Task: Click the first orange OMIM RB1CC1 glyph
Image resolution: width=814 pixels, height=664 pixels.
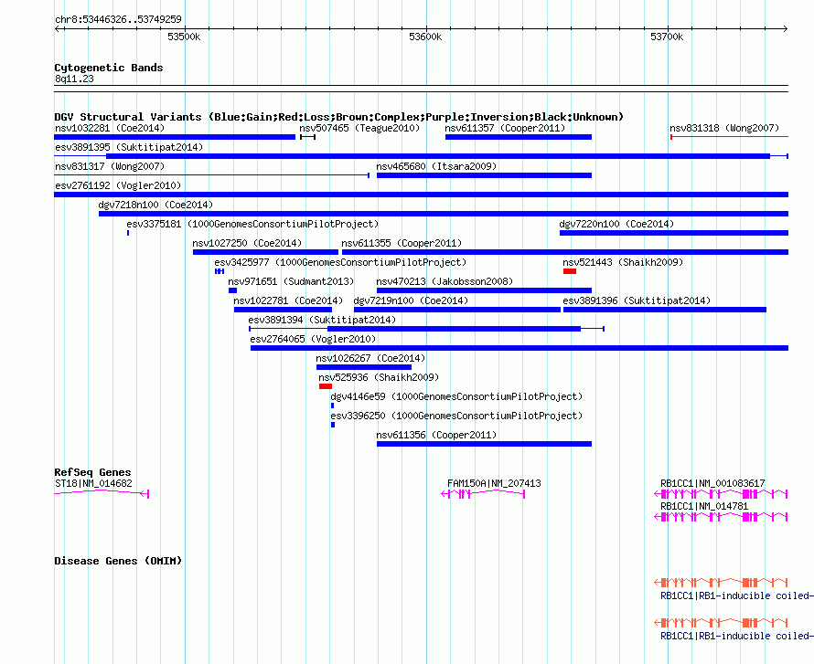Action: [721, 582]
